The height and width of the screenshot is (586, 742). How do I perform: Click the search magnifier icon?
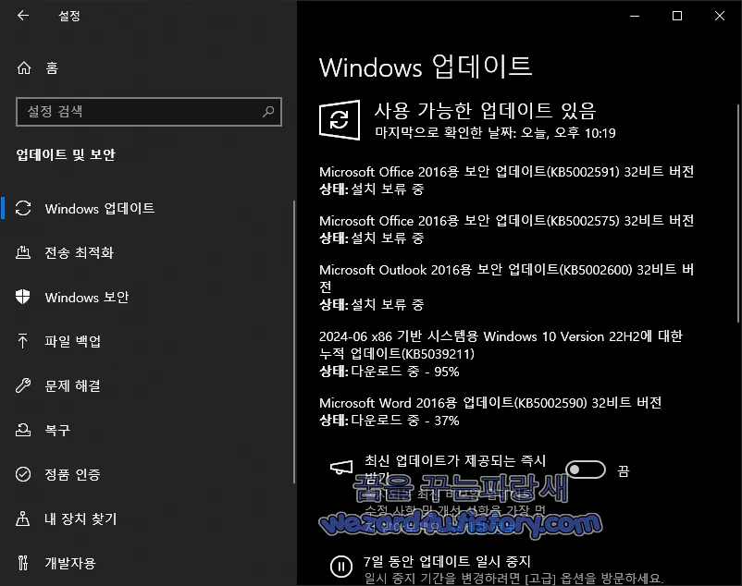click(268, 112)
